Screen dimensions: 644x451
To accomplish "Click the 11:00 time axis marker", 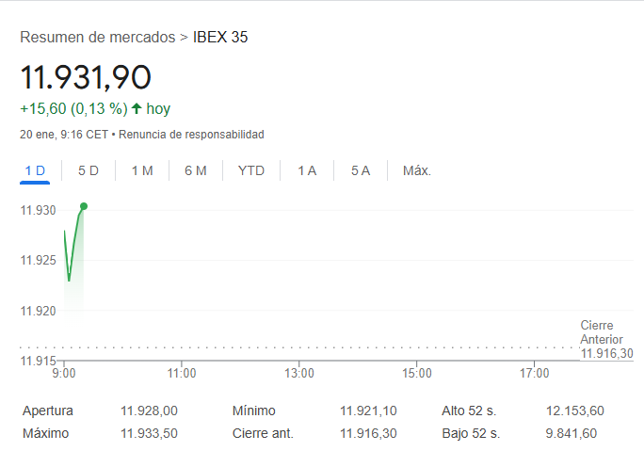I will pos(182,373).
